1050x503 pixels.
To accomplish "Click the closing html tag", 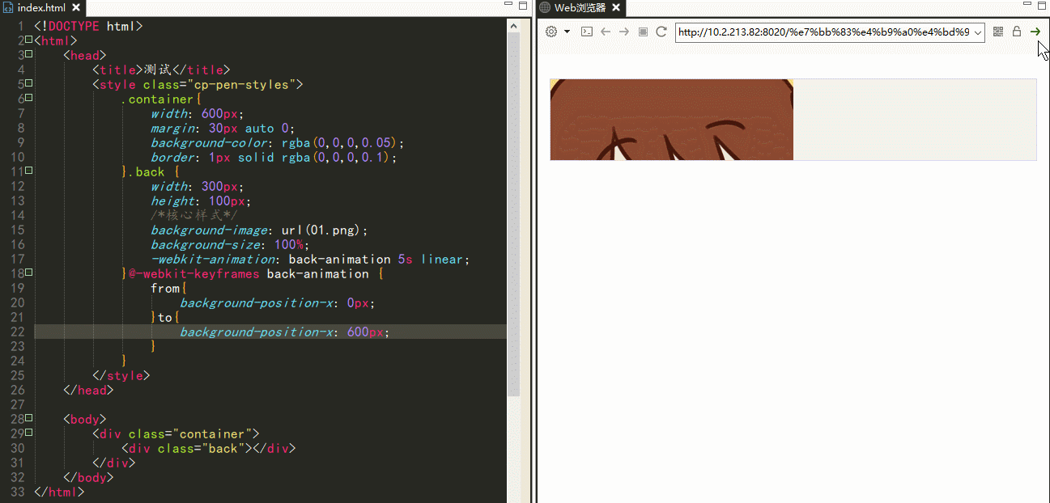I will coord(59,492).
